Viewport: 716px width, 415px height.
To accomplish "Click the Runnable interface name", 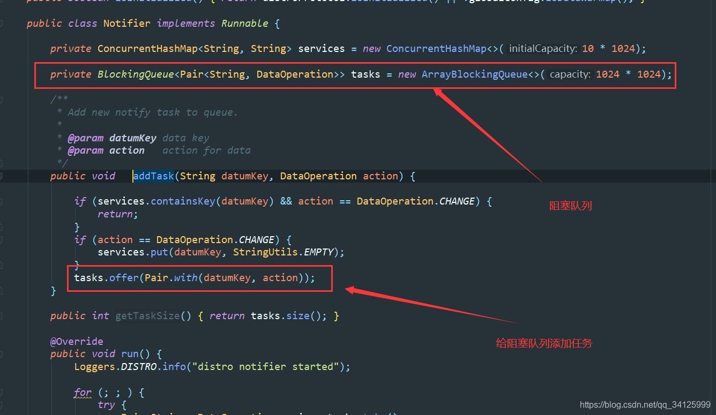I will click(244, 24).
